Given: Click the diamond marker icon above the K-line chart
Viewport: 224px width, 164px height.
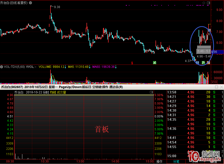Looking at the screenshot, I should click(x=204, y=3).
